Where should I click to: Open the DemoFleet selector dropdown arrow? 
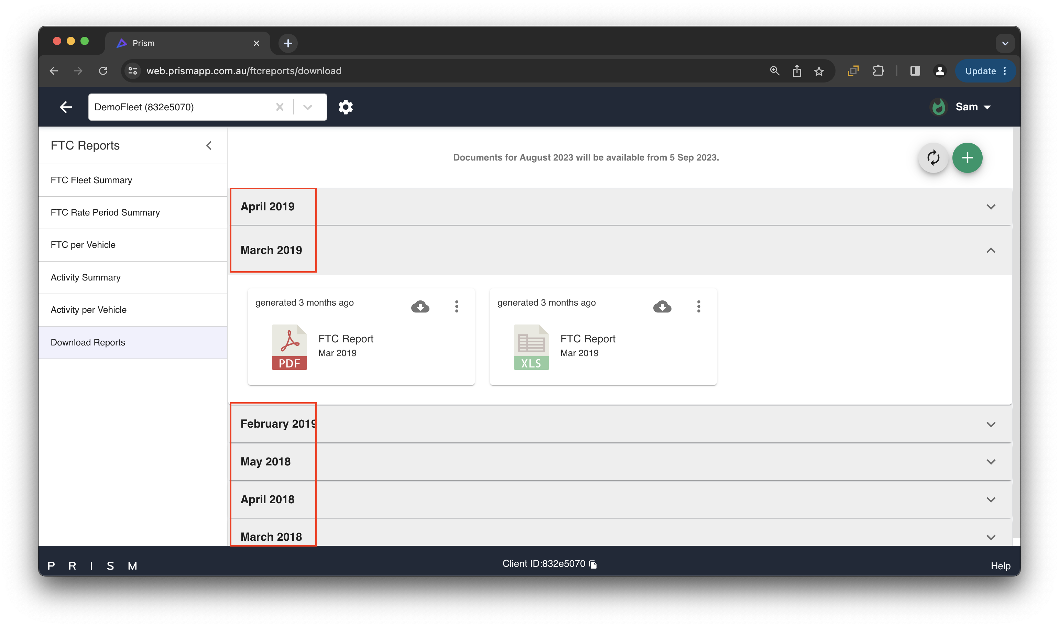pyautogui.click(x=308, y=107)
